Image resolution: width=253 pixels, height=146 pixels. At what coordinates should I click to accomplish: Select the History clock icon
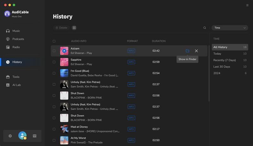tap(8, 62)
